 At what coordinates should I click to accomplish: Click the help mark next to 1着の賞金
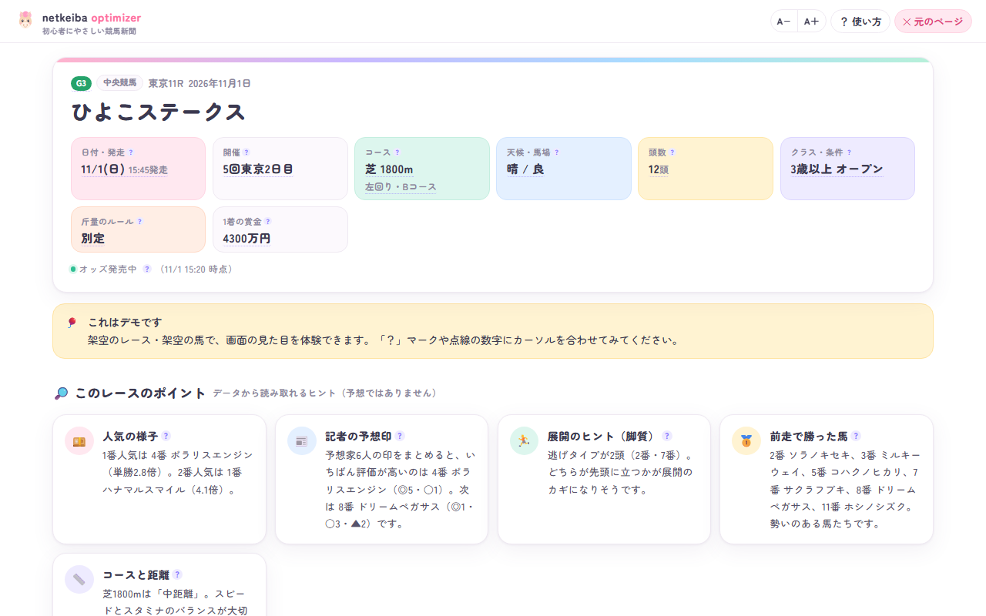tap(268, 222)
